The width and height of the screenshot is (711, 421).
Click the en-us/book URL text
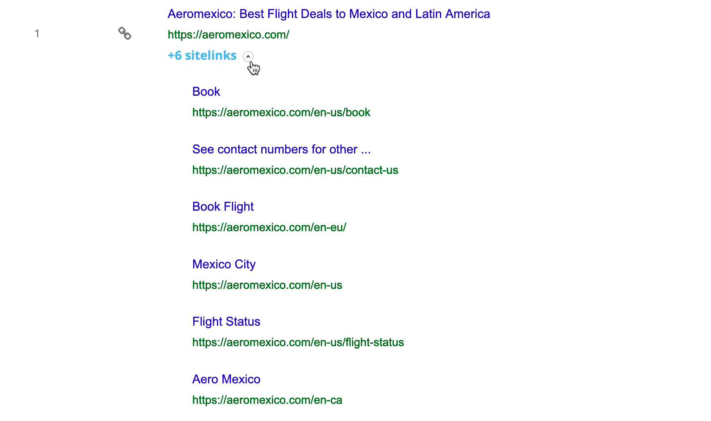pos(281,113)
